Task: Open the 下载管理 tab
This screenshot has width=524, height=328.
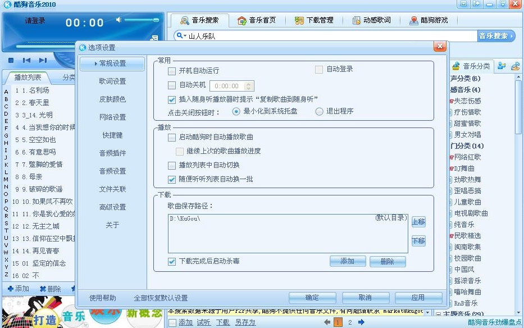Action: (314, 20)
